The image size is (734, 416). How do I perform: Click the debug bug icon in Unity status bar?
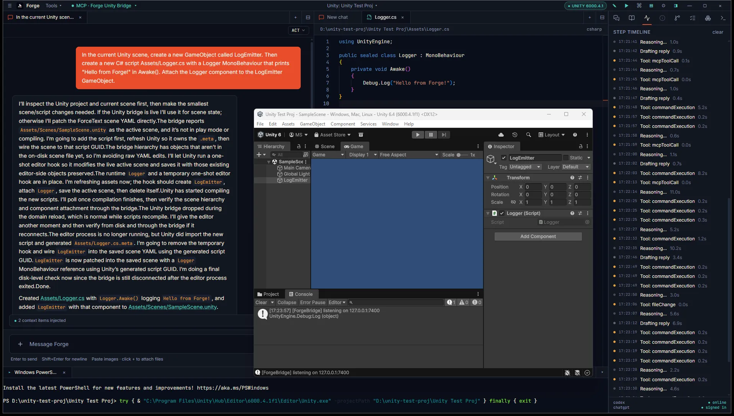(x=567, y=373)
